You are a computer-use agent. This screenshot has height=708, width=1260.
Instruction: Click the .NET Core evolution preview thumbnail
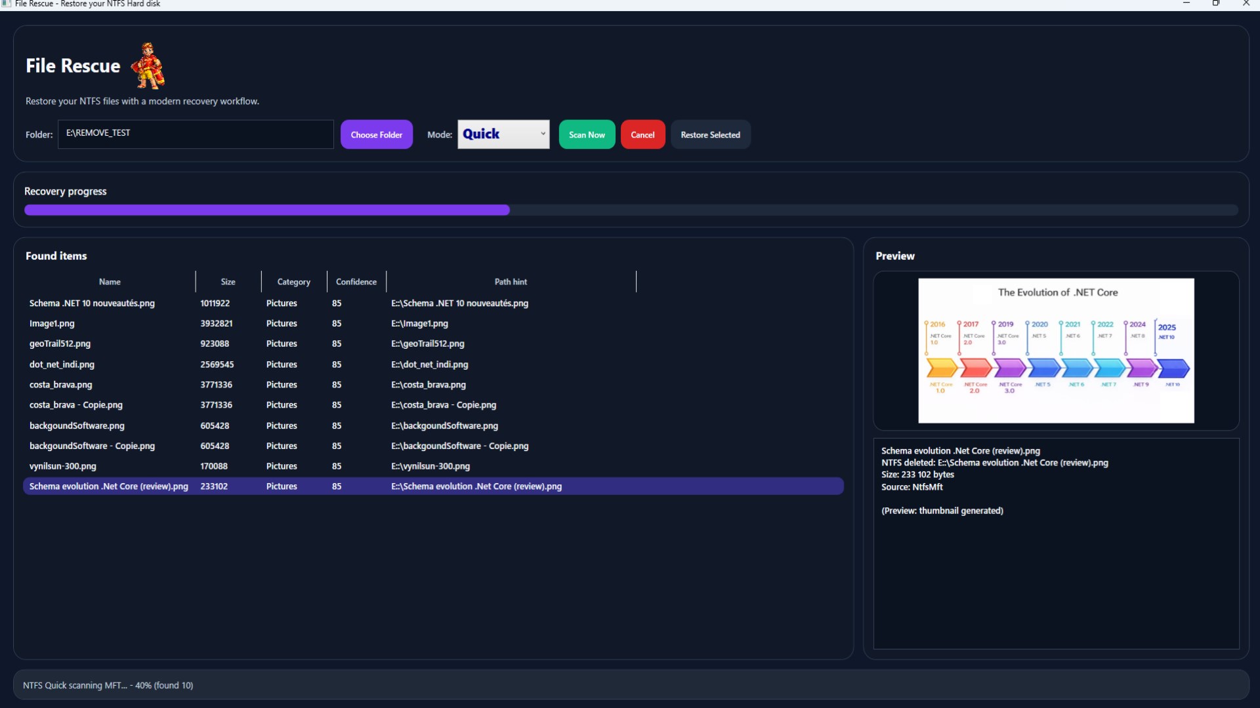tap(1056, 351)
